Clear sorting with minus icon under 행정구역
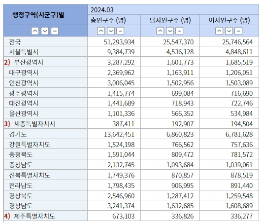Image resolution: width=262 pixels, height=223 pixels. click(x=55, y=31)
